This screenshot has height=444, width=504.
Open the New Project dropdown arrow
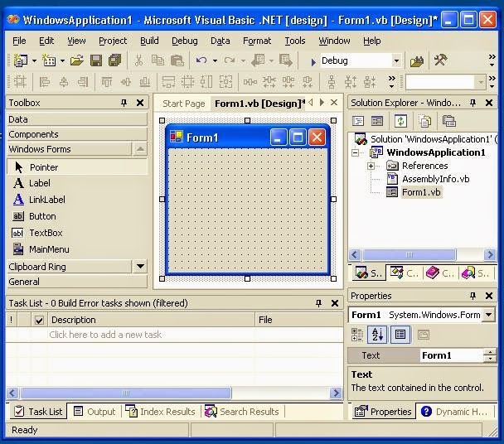coord(34,60)
